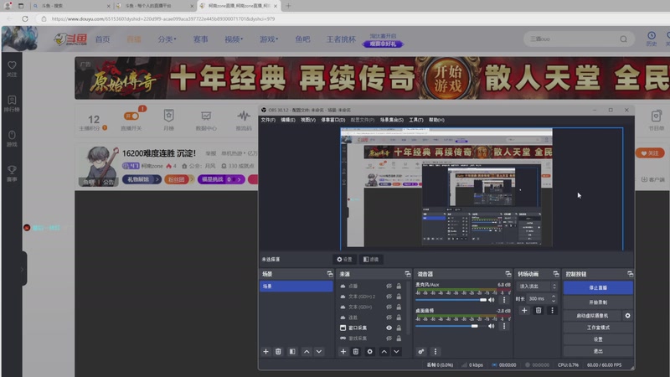This screenshot has height=377, width=670.
Task: Open OBS 帮助(H) menu
Action: coord(436,120)
